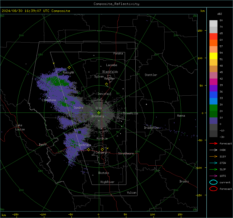Click the Okotoks town label
This screenshot has height=218, width=233.
(x=104, y=173)
